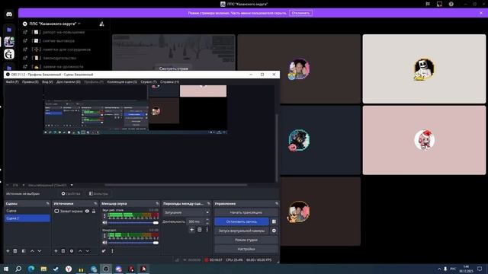Remove the scene transition with the trash icon
Screen dimensions: 488x274
coord(200,230)
